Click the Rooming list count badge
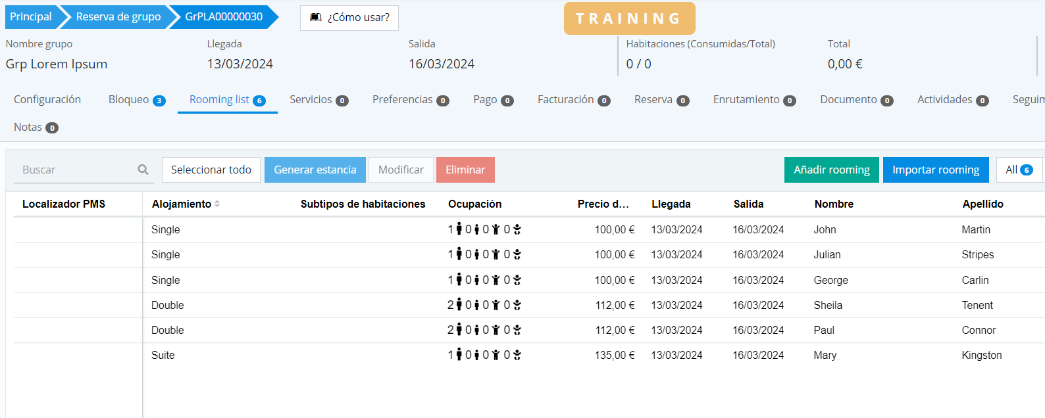Viewport: 1045px width, 418px height. click(x=259, y=101)
